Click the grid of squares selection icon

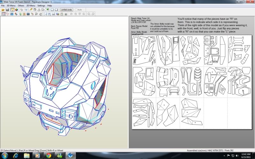[49, 14]
